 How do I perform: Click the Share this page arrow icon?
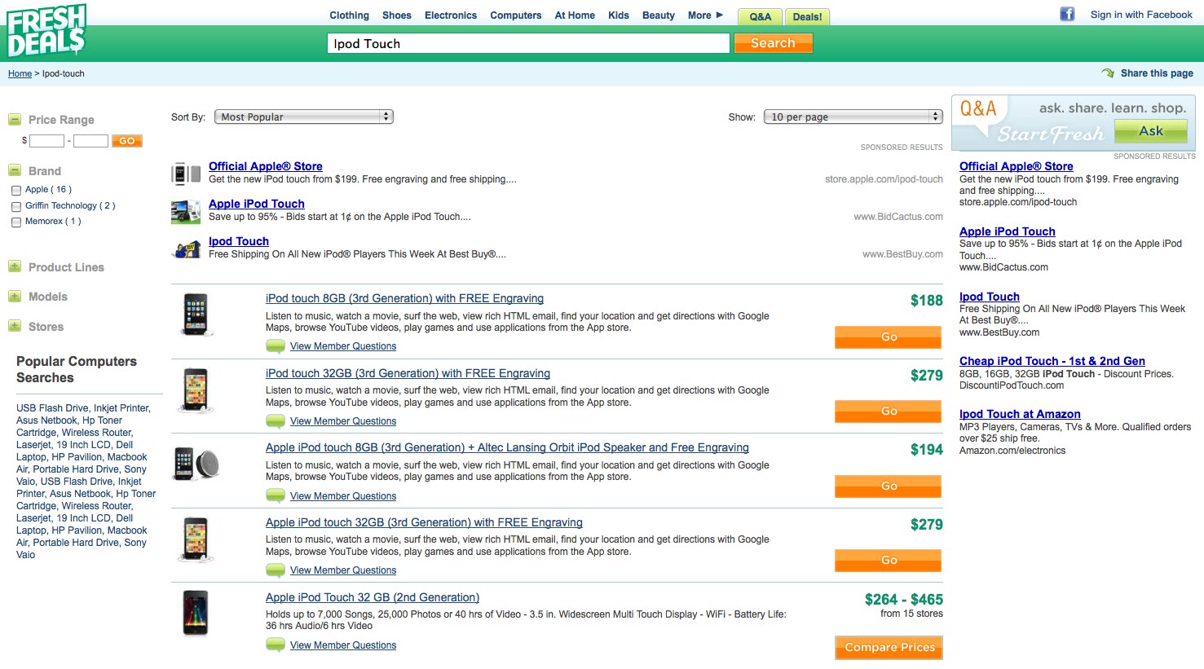click(x=1108, y=73)
